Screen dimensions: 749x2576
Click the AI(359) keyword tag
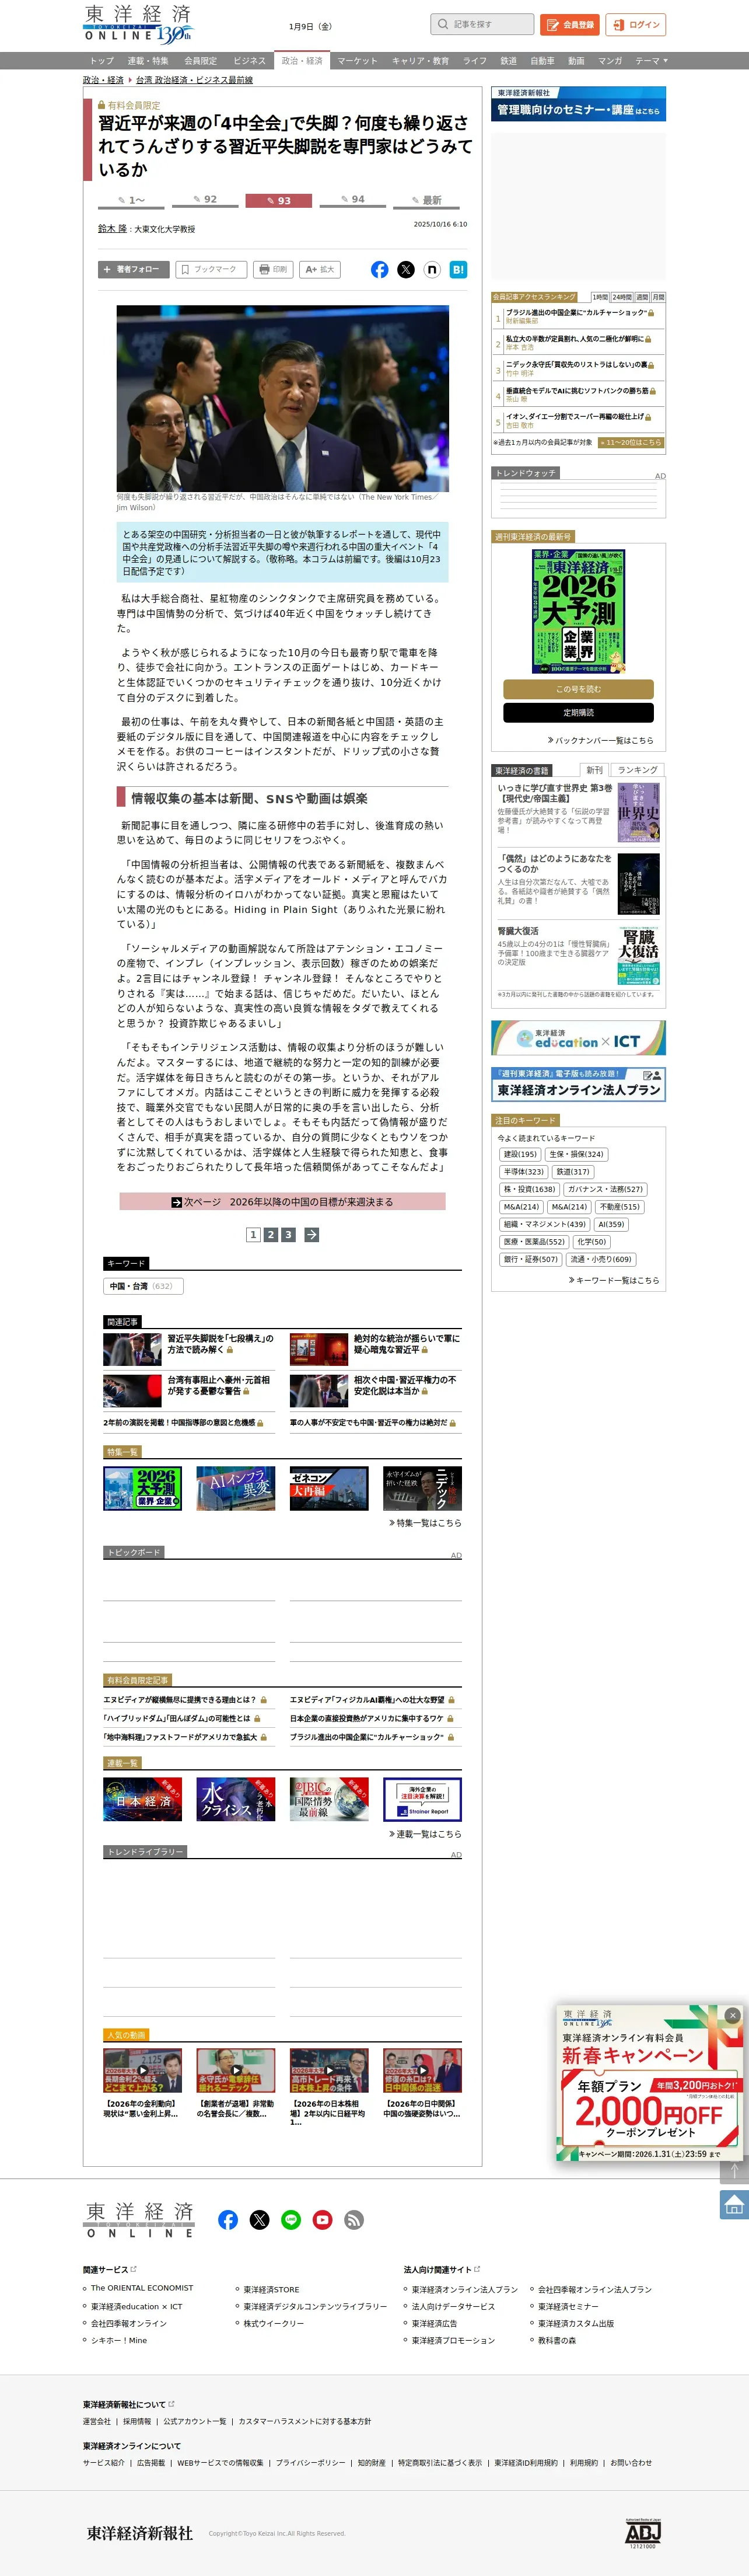610,1224
